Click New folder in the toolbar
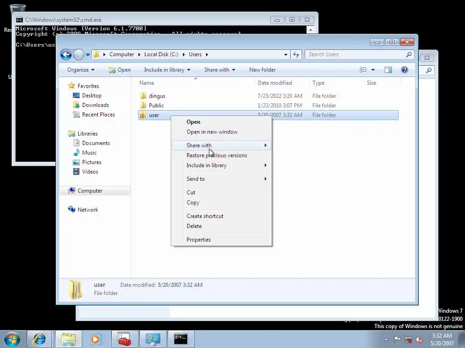Image resolution: width=465 pixels, height=348 pixels. [262, 70]
